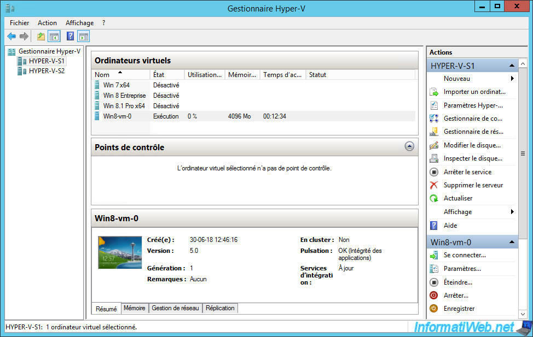Expand the Affichage submenu arrow in Actions
The image size is (533, 337).
512,212
